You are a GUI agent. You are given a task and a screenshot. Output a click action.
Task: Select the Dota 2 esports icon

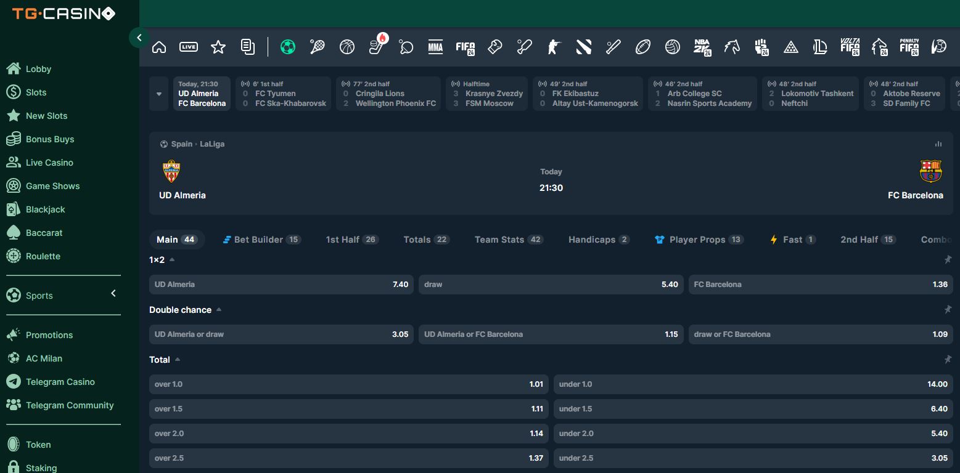click(x=584, y=47)
